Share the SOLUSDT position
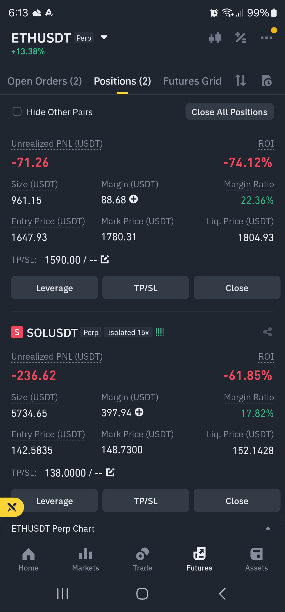 tap(268, 332)
